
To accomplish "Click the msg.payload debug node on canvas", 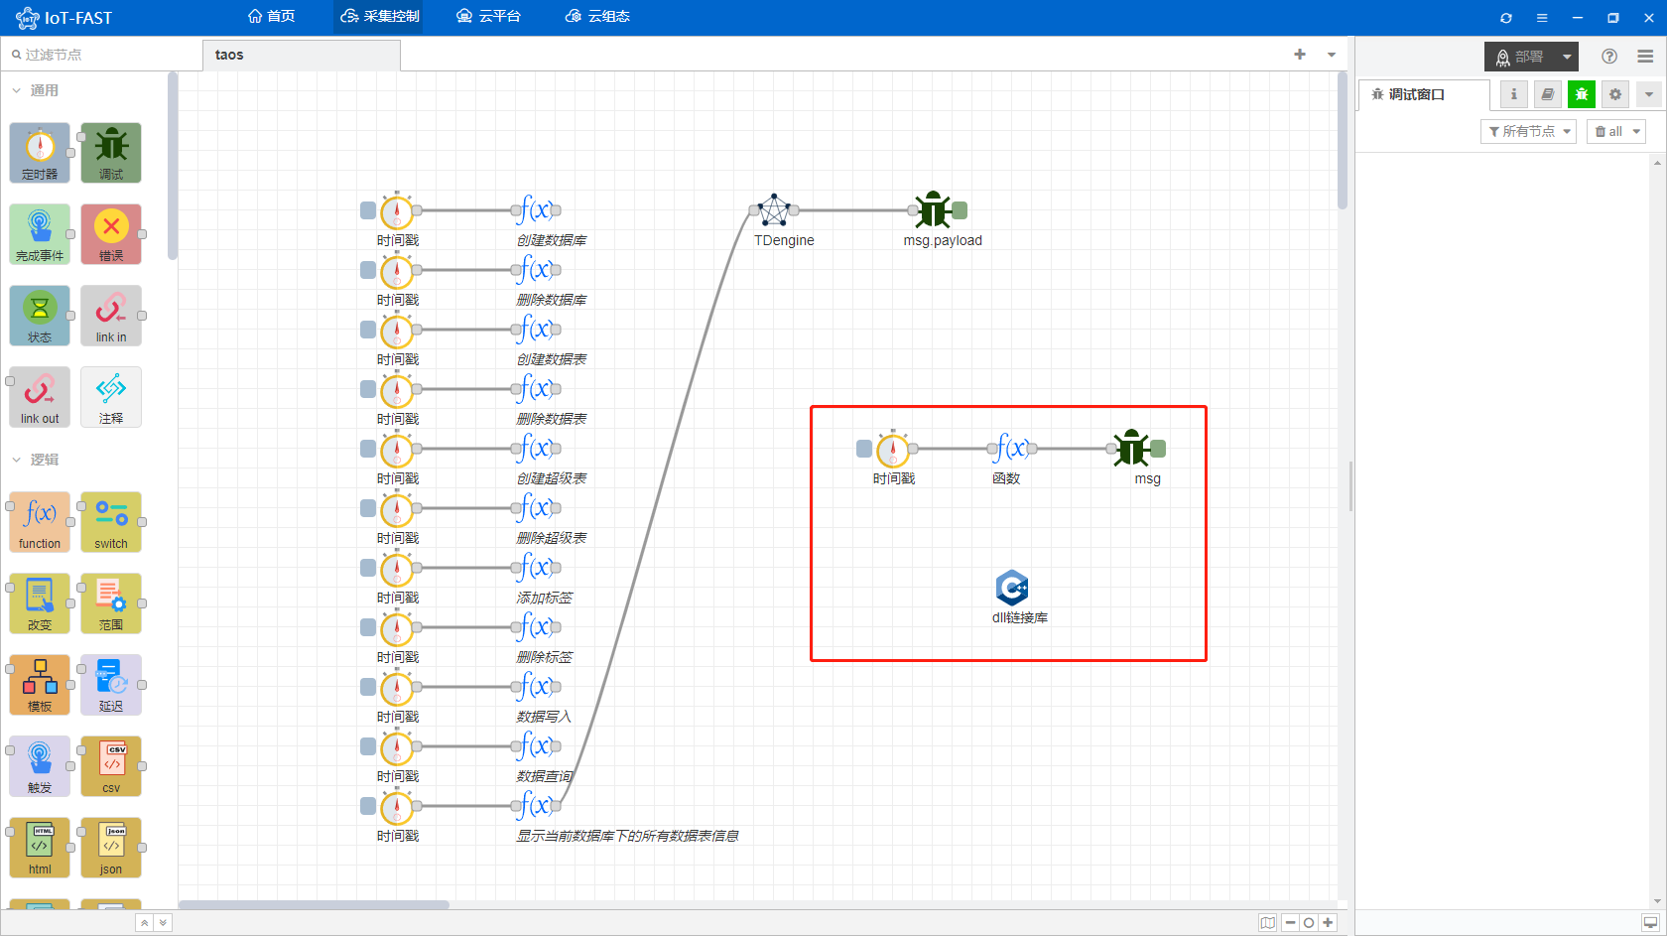I will point(933,210).
